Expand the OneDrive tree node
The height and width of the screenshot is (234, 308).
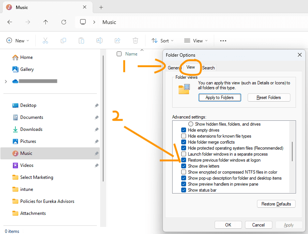6,81
